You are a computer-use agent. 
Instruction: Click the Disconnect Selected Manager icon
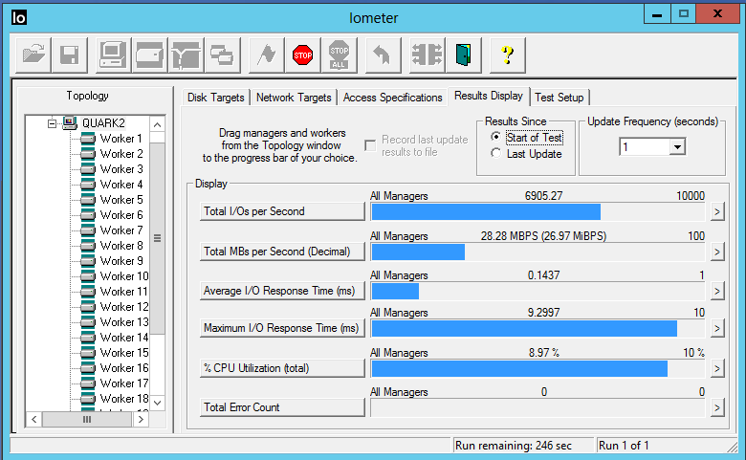(427, 55)
